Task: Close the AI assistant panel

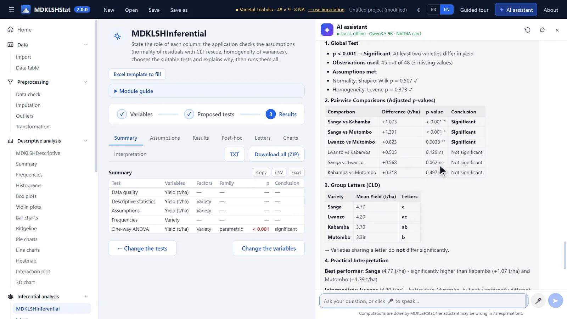Action: coord(557,30)
